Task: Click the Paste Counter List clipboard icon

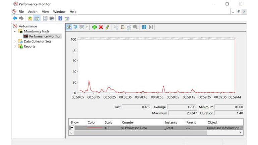Action: point(123,27)
